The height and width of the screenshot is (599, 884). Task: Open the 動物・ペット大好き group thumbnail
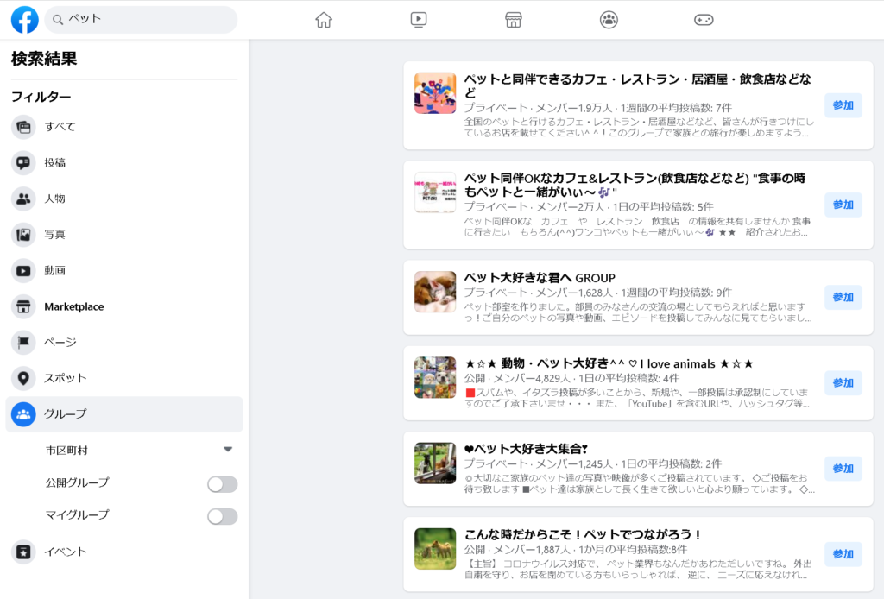click(435, 377)
